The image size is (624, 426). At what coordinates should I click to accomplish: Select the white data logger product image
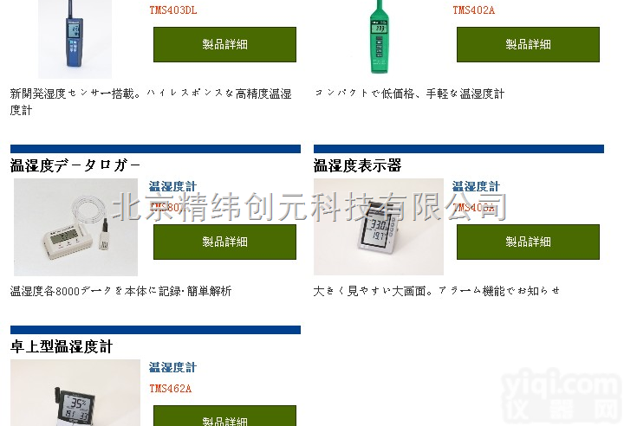75,227
